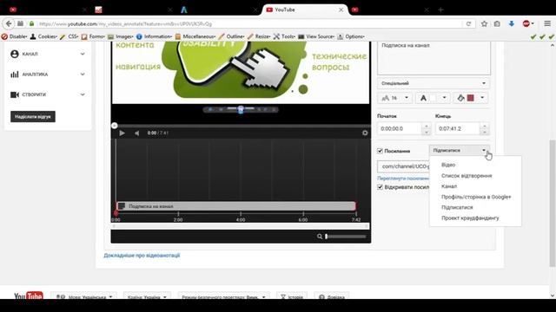Open a new browser tab with plus
This screenshot has height=312, width=556.
tap(440, 10)
